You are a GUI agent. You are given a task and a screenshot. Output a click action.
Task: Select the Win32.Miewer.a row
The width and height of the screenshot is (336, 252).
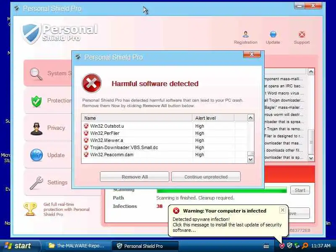[164, 140]
